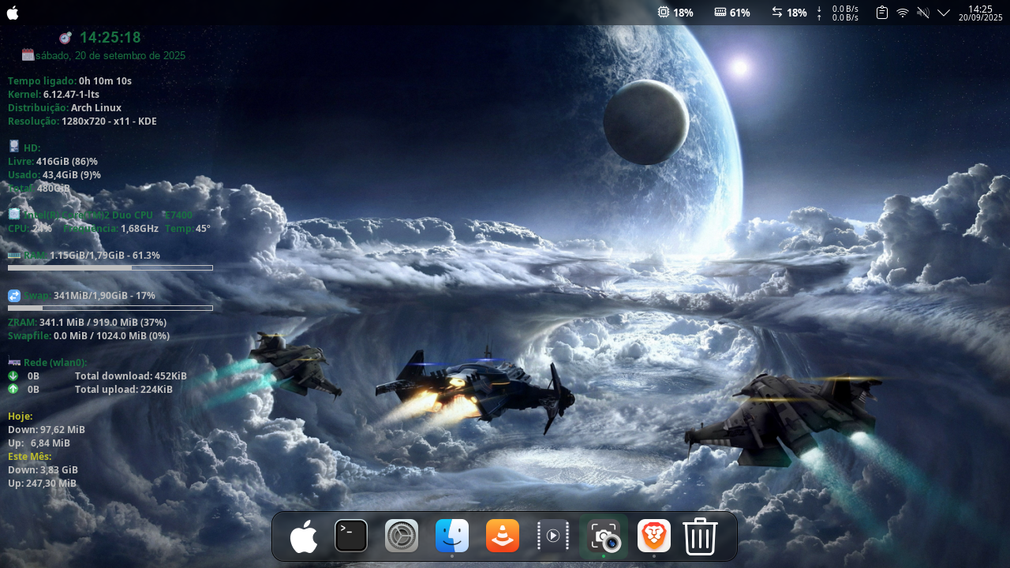Click the 'Este Mês:' heading in widget
This screenshot has width=1010, height=568.
click(30, 457)
